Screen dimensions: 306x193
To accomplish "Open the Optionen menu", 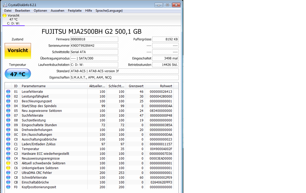I will pyautogui.click(x=40, y=11).
